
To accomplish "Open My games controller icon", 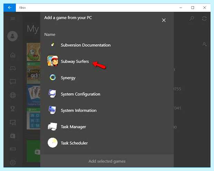I will pos(13,68).
